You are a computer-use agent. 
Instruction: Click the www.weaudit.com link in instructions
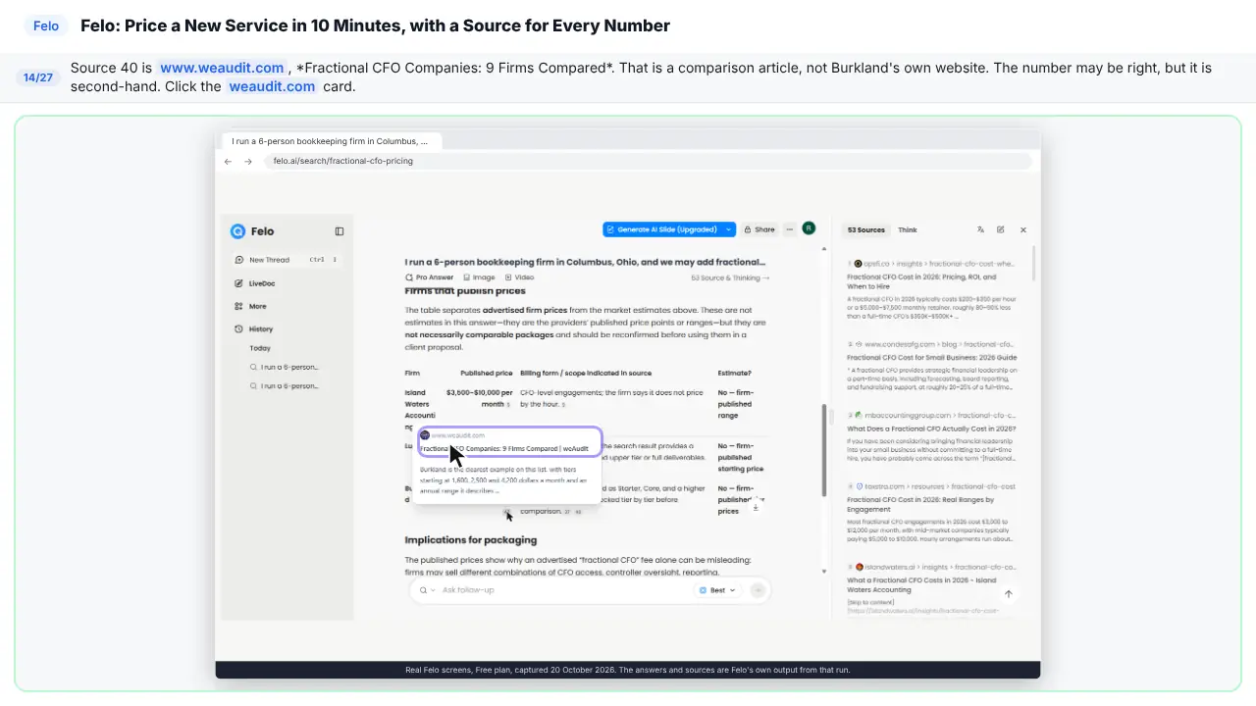click(222, 68)
